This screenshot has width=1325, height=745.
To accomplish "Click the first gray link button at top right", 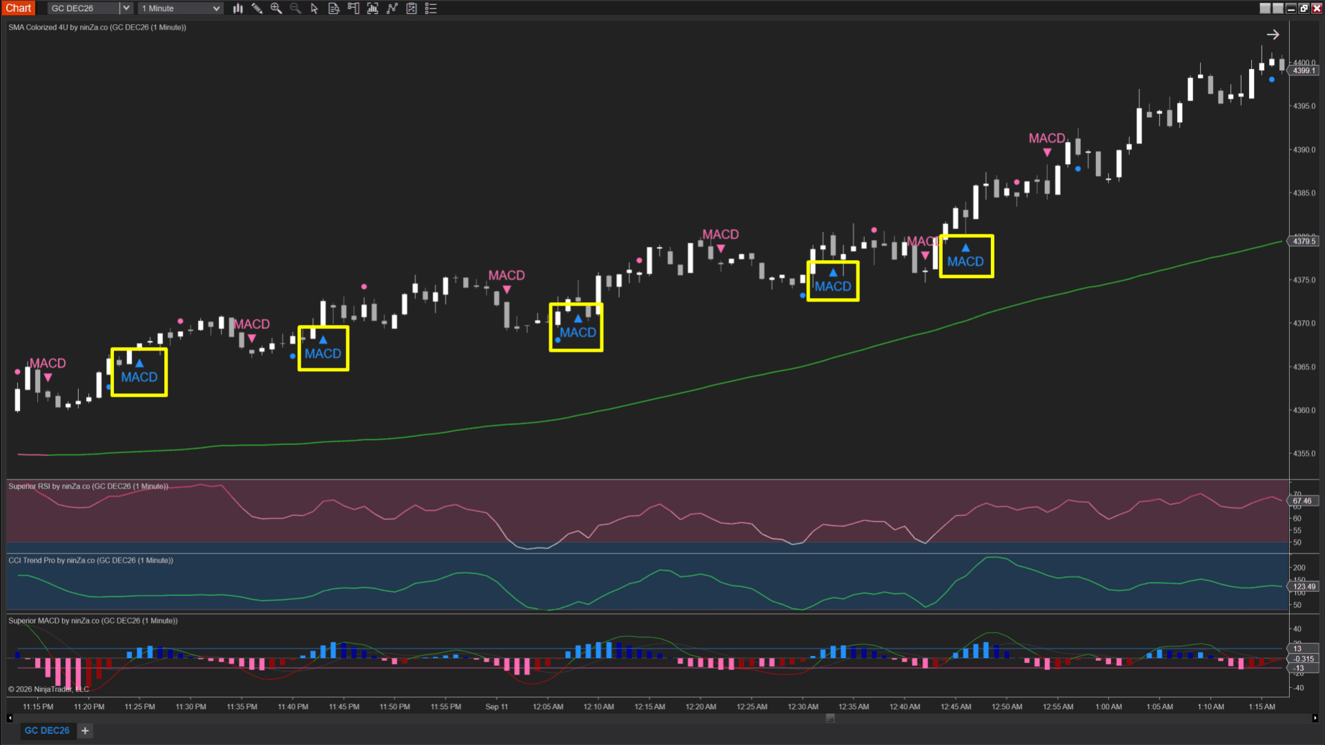I will pos(1265,8).
